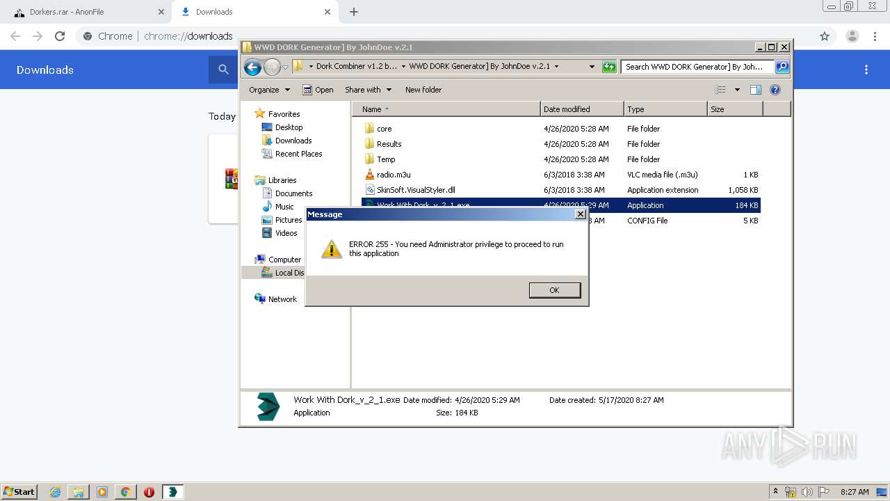The height and width of the screenshot is (501, 890).
Task: Click the 8:27 AM taskbar clock
Action: pyautogui.click(x=855, y=492)
